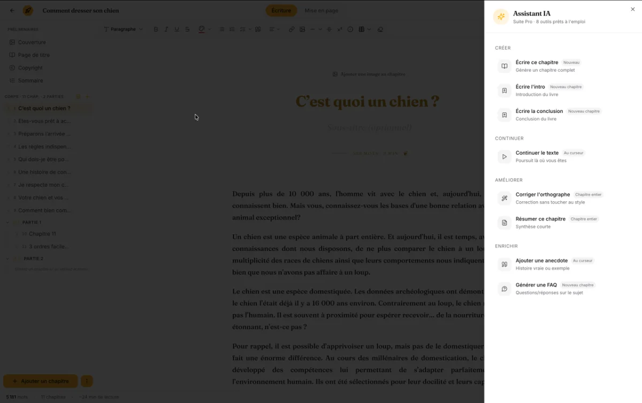Open Couverture in the sidebar
This screenshot has width=642, height=403.
point(32,42)
